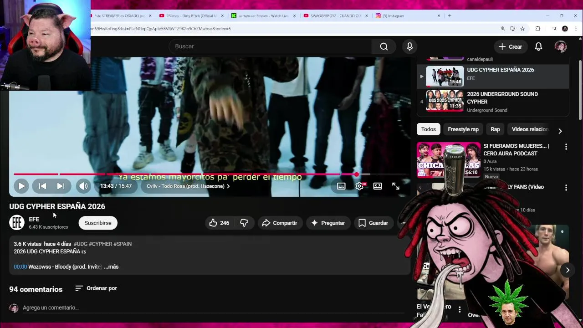Open the browser media control icon
Image resolution: width=583 pixels, height=328 pixels.
click(x=554, y=29)
